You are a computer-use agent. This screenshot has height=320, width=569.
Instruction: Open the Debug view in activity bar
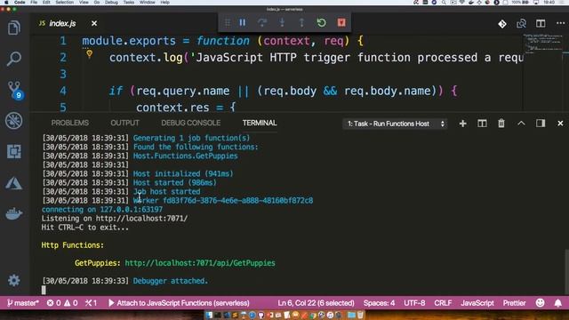14,121
